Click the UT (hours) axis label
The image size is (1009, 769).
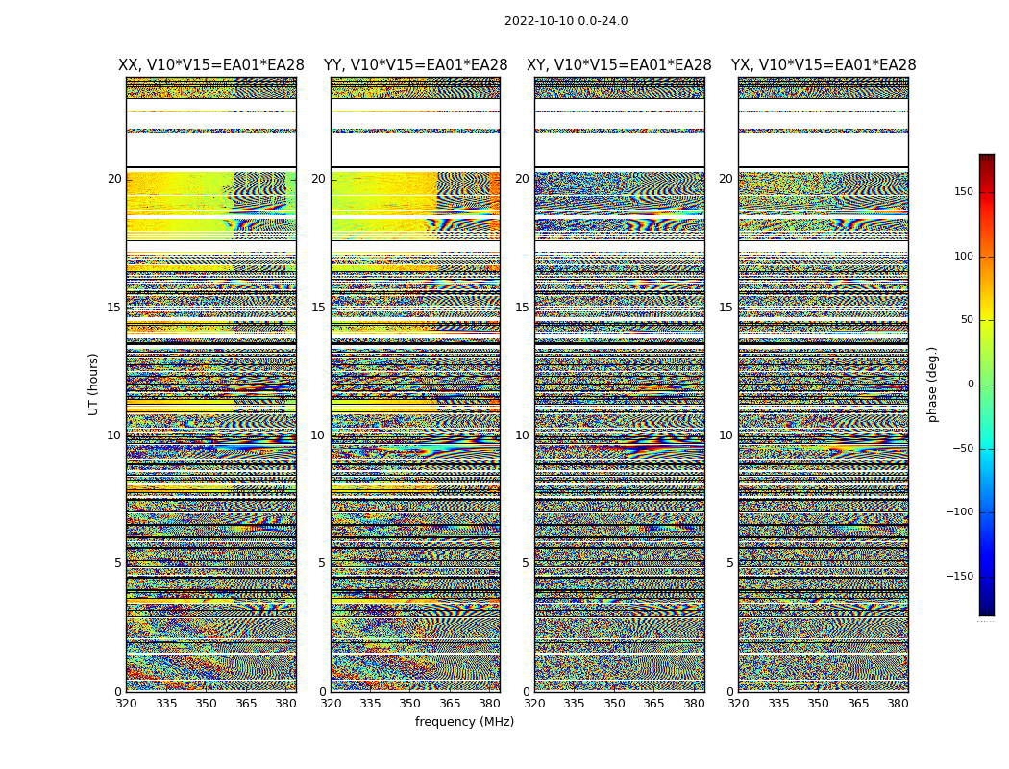coord(93,384)
